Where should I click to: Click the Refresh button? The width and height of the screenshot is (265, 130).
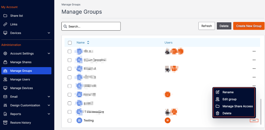tap(206, 26)
